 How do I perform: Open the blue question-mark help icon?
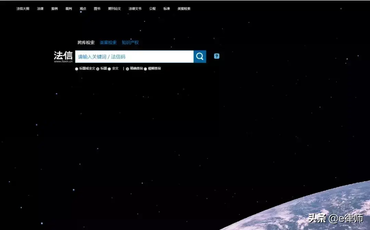point(217,56)
